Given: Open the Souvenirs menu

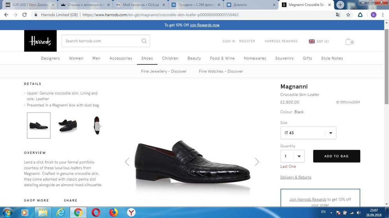Looking at the screenshot, I should [284, 58].
